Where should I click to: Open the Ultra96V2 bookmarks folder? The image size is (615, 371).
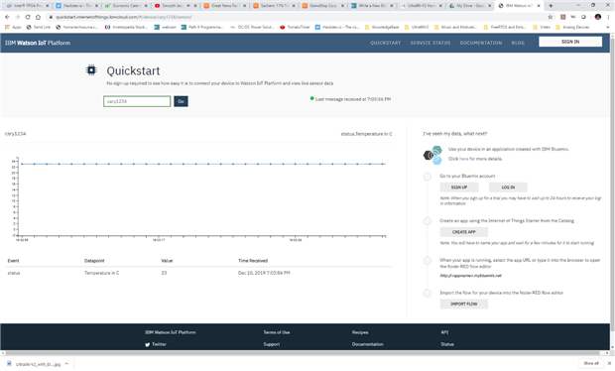coord(417,27)
